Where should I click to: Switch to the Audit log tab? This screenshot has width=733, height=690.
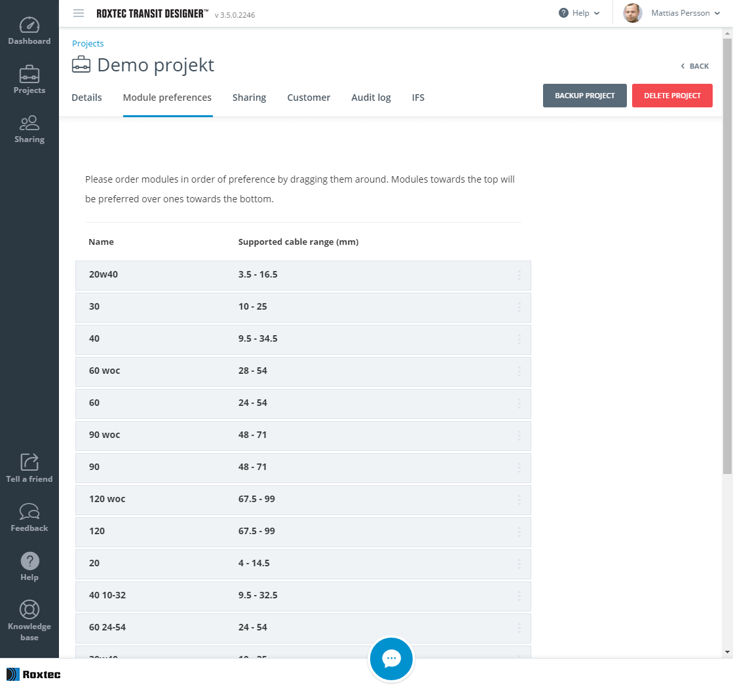click(371, 98)
